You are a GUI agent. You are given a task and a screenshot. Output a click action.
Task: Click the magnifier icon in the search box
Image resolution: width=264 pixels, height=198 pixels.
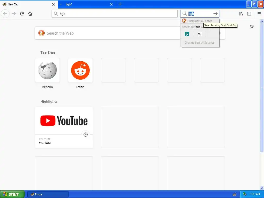(x=185, y=14)
